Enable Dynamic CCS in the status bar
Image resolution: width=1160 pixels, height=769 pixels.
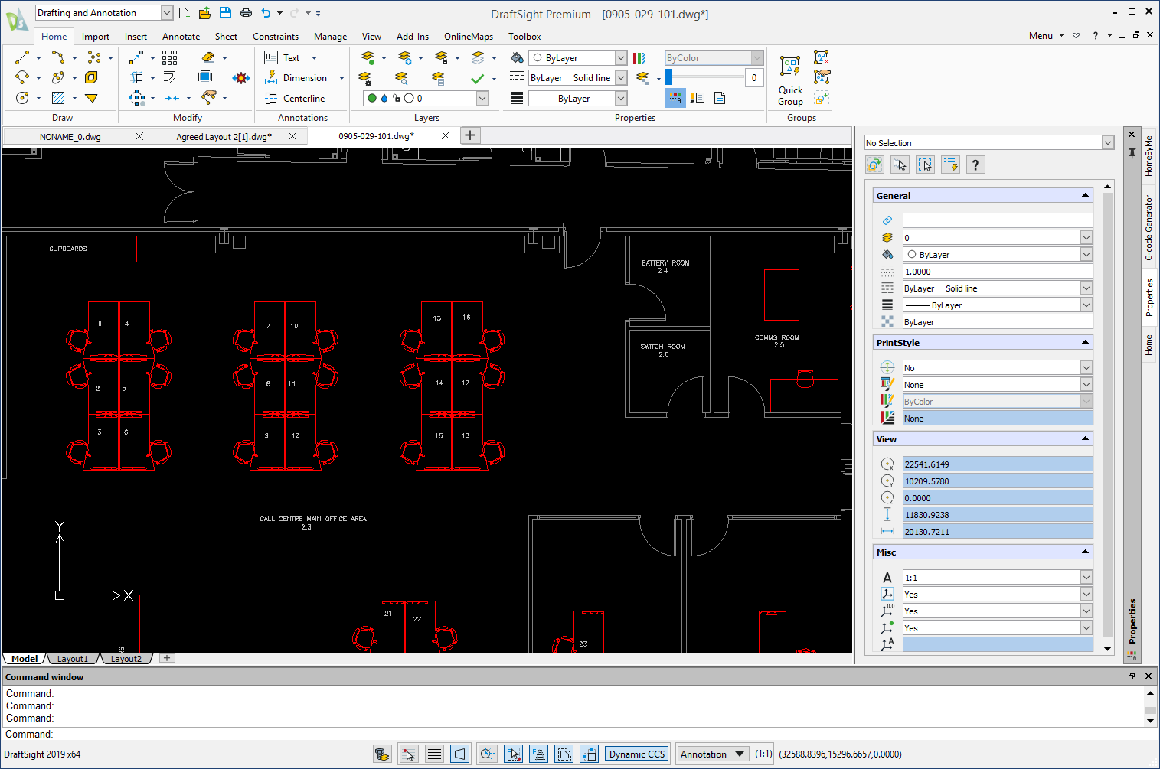pos(636,753)
